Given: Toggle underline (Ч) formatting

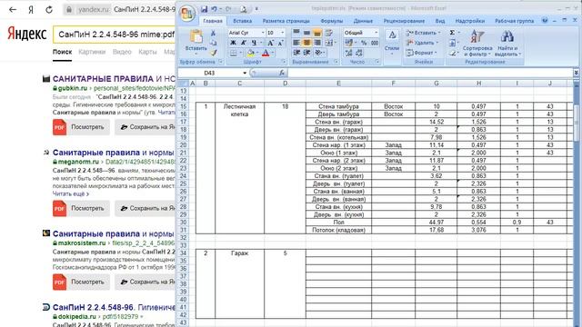Looking at the screenshot, I should tap(254, 43).
